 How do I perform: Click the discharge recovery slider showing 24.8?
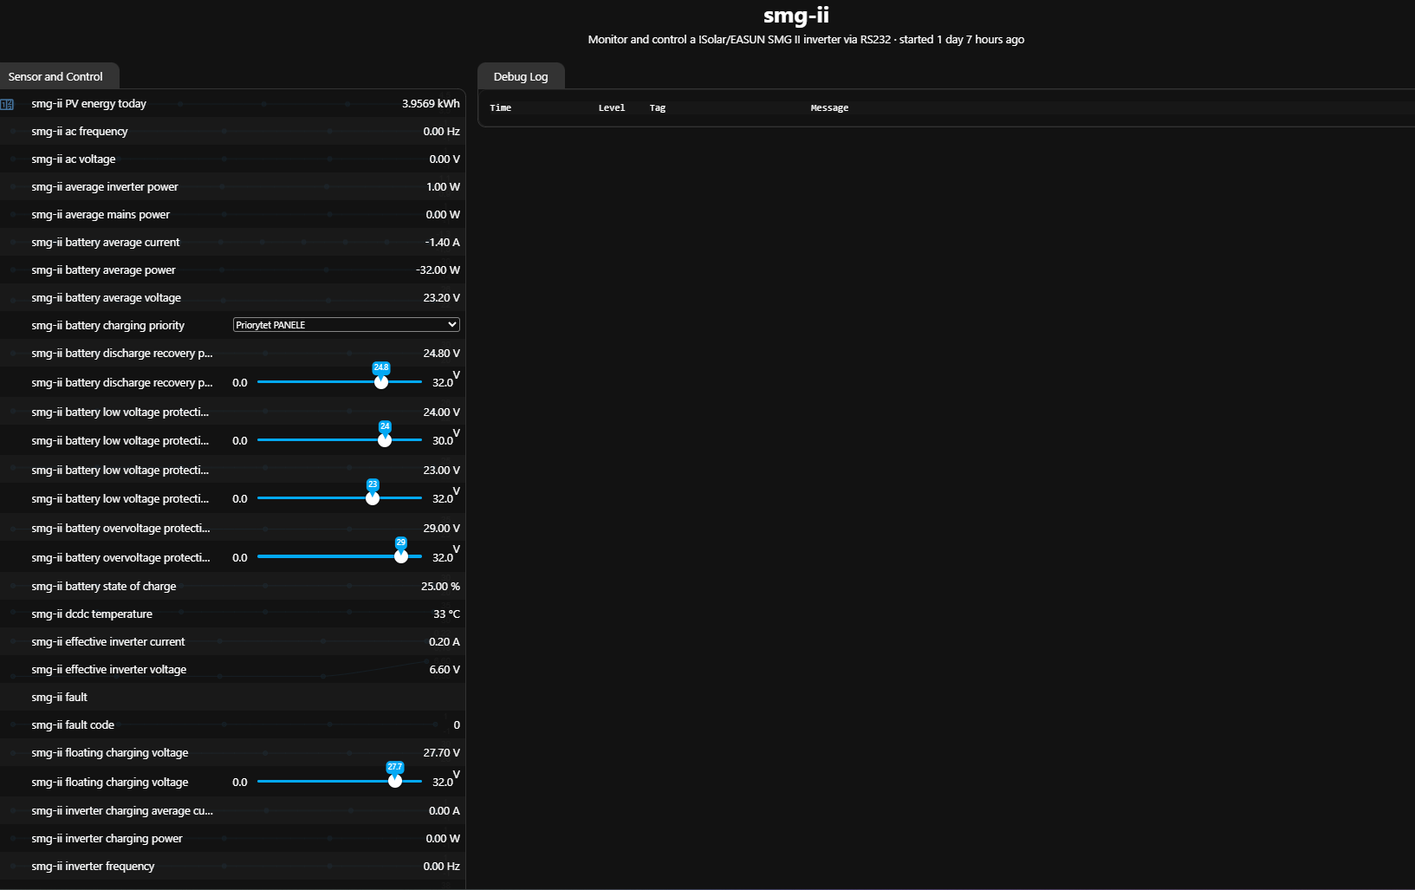pos(340,382)
